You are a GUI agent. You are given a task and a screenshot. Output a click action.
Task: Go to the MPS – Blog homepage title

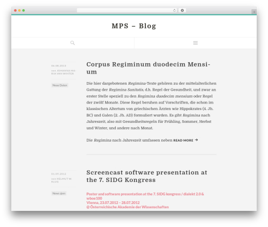(134, 26)
